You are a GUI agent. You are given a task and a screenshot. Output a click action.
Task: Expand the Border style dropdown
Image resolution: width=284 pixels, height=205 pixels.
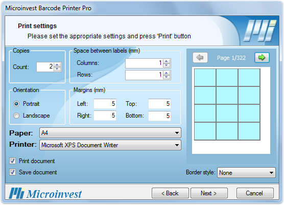[246, 173]
